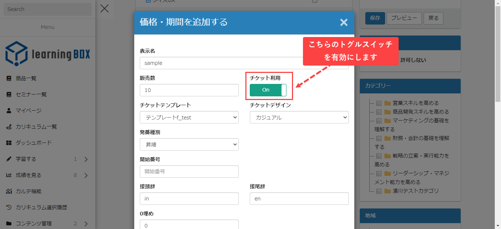Toggle the チケット利用 switch off
This screenshot has height=229, width=501.
tap(268, 90)
